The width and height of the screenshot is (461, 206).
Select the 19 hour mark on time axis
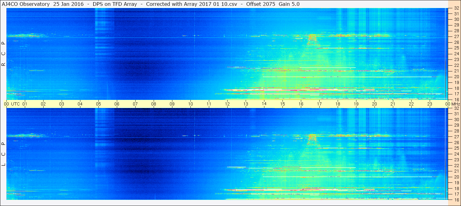(356, 104)
